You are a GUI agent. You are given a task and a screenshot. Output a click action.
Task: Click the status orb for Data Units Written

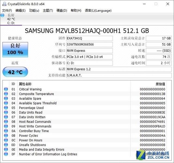point(6,117)
